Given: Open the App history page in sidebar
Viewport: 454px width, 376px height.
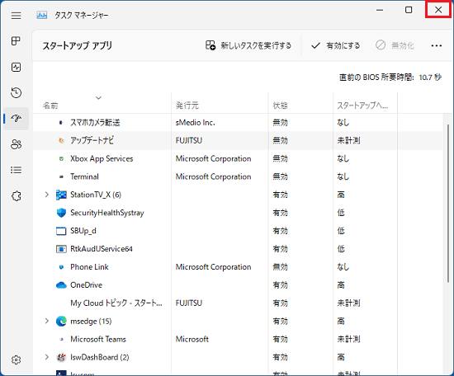Looking at the screenshot, I should [17, 92].
